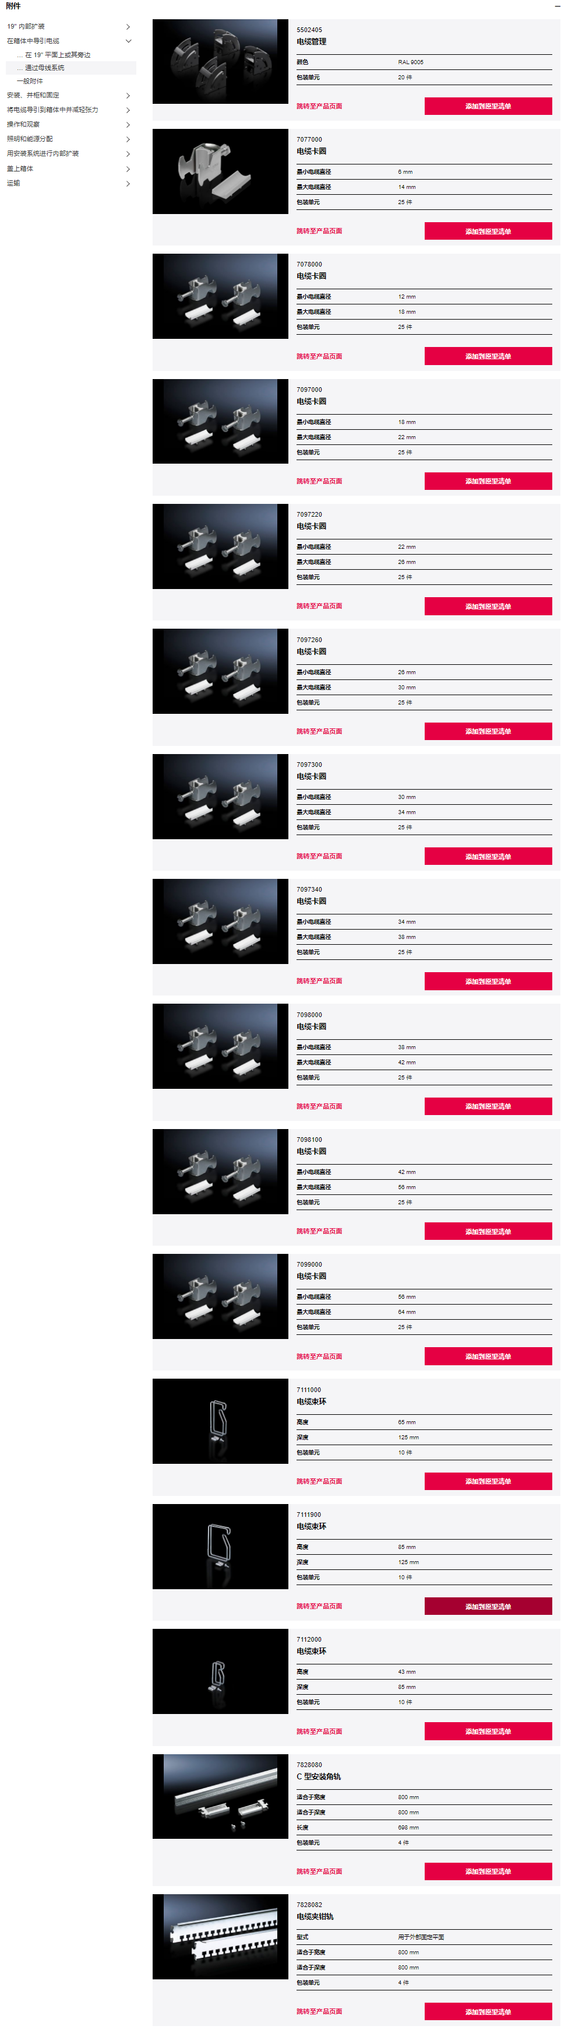Expand the 照明和能源分配 chevron
The image size is (568, 2040).
click(x=128, y=139)
